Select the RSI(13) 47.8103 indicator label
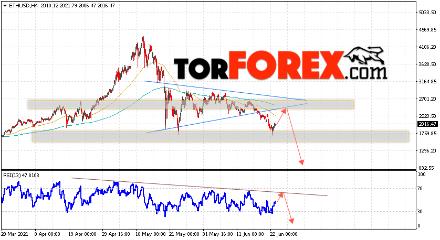This screenshot has height=240, width=440. pos(22,176)
